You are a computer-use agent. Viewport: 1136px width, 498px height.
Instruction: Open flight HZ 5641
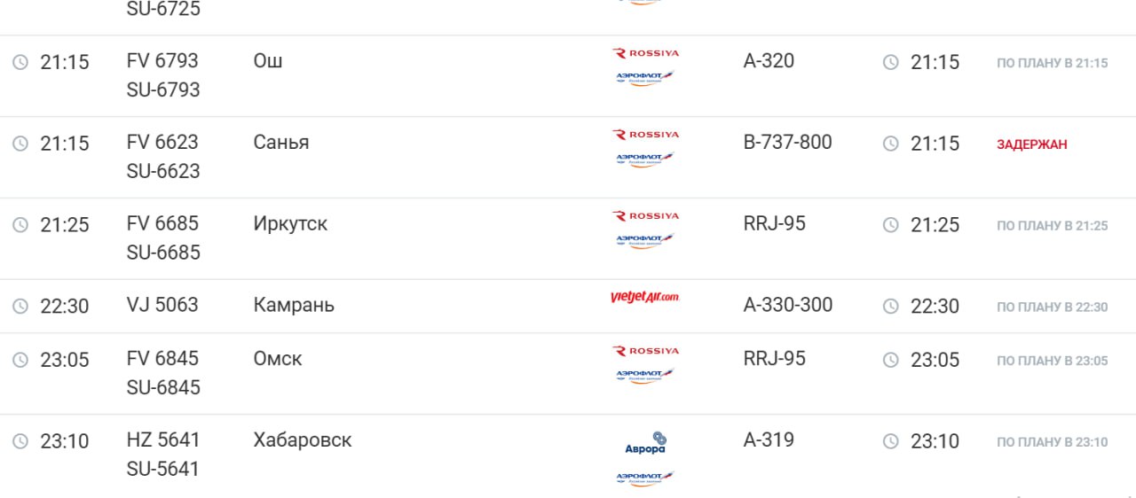click(x=163, y=440)
